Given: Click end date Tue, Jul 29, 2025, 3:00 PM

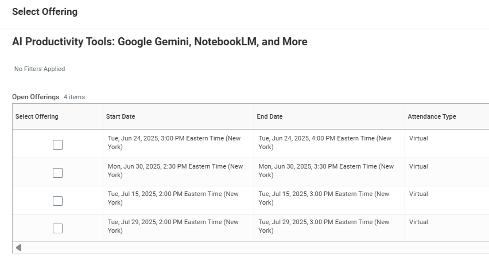Looking at the screenshot, I should pyautogui.click(x=324, y=226).
